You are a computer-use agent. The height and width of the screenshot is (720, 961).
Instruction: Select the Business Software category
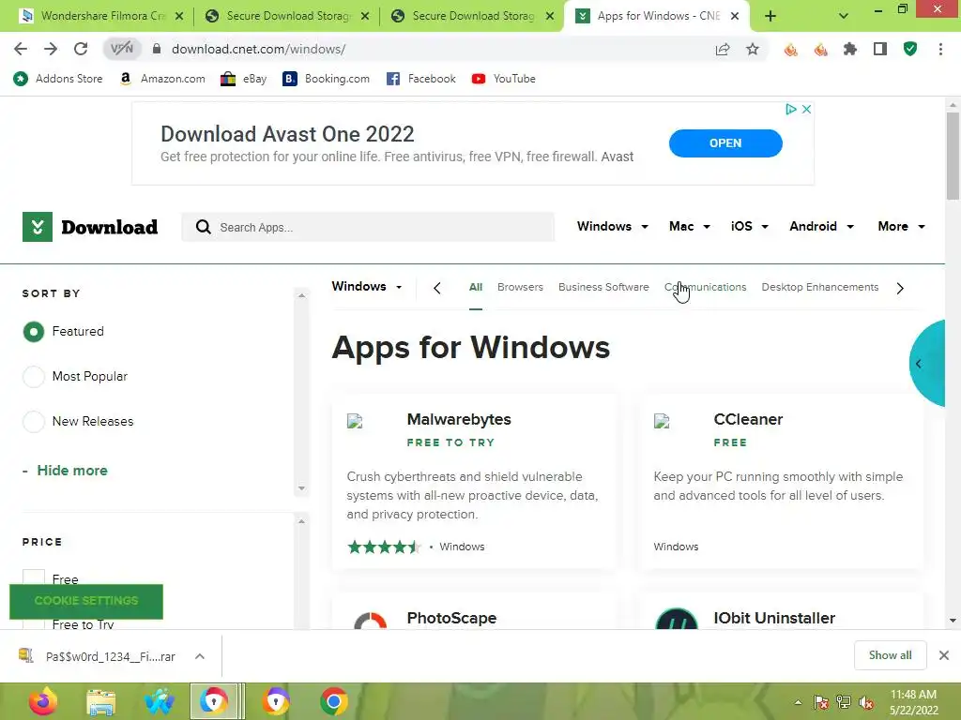603,287
